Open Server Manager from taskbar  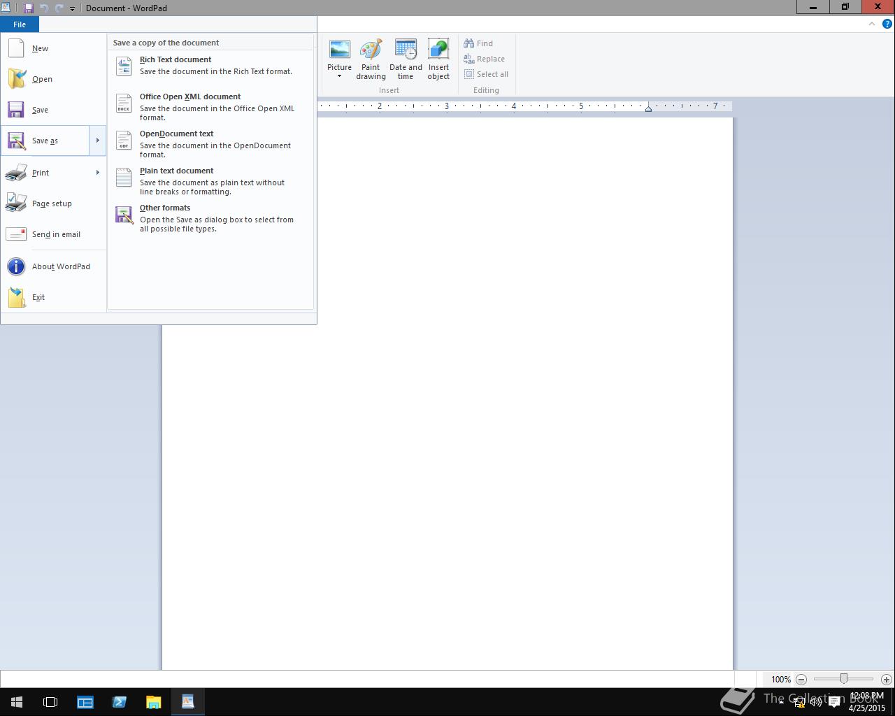pos(85,701)
